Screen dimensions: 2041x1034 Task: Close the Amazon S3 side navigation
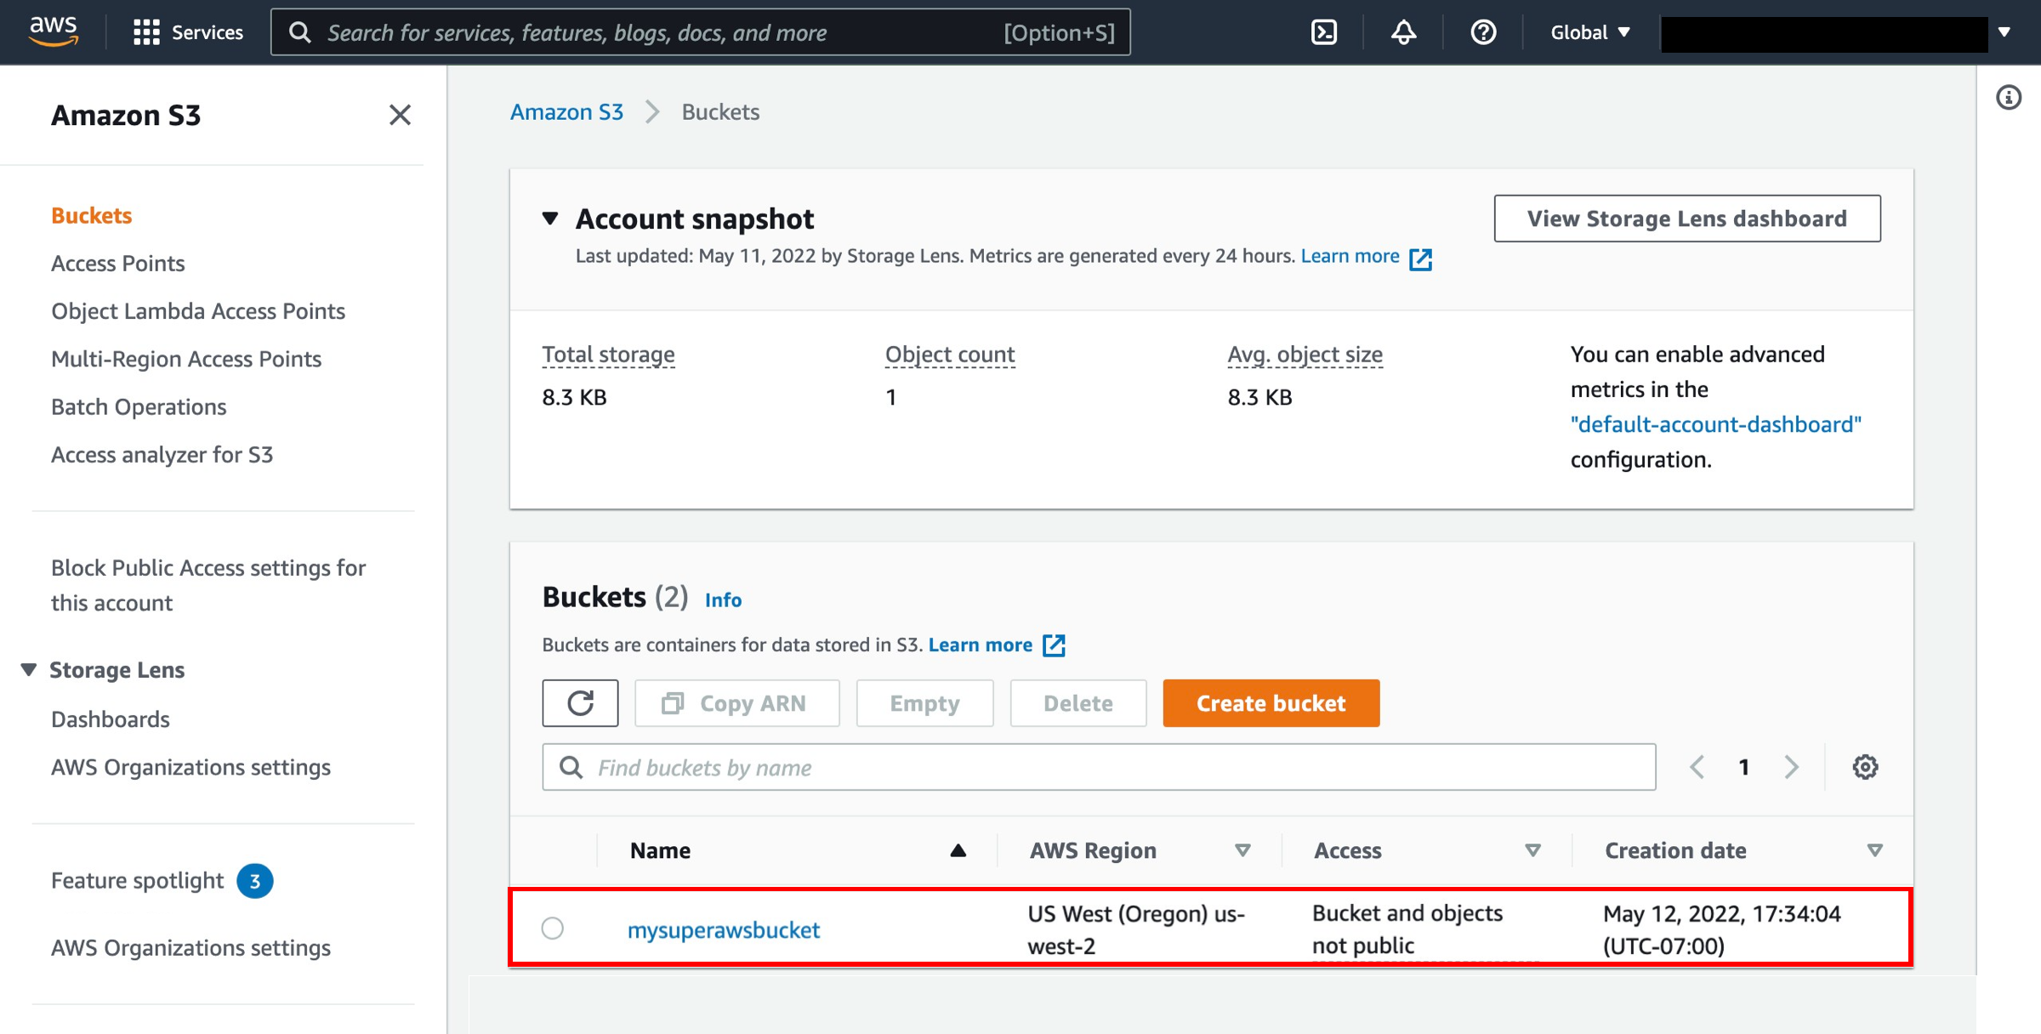400,115
